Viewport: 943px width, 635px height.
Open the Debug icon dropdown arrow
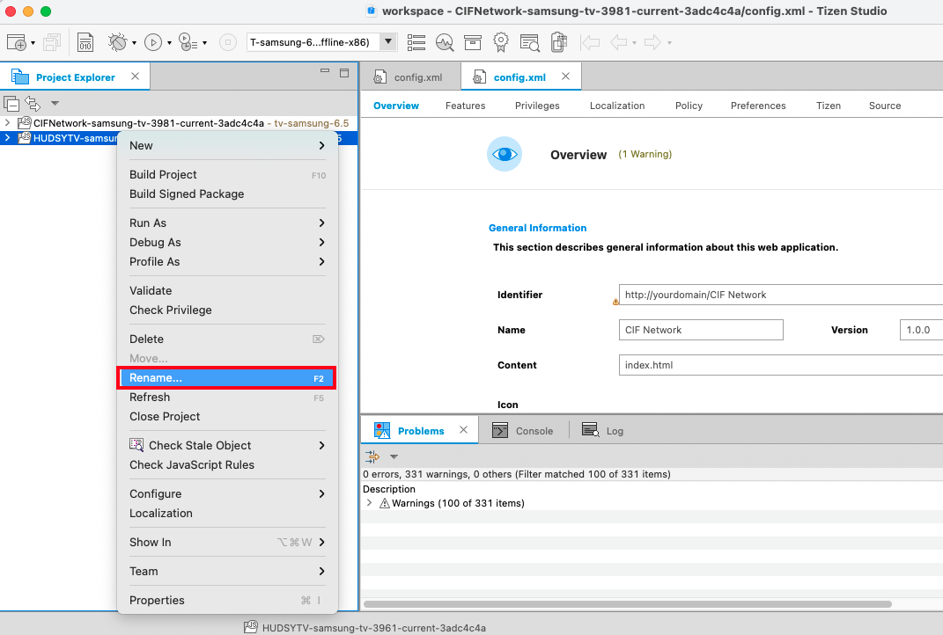[x=134, y=42]
